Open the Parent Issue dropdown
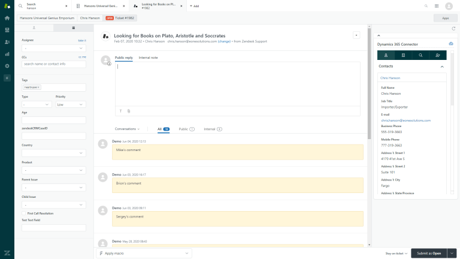Viewport: 460px width, 259px height. [54, 188]
